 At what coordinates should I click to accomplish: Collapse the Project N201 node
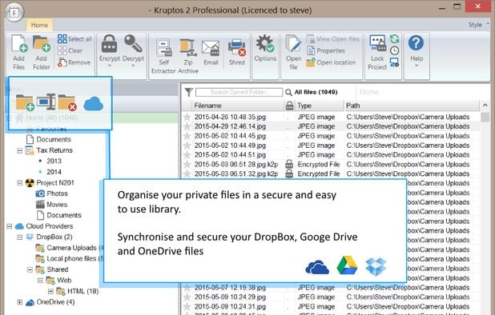(19, 183)
